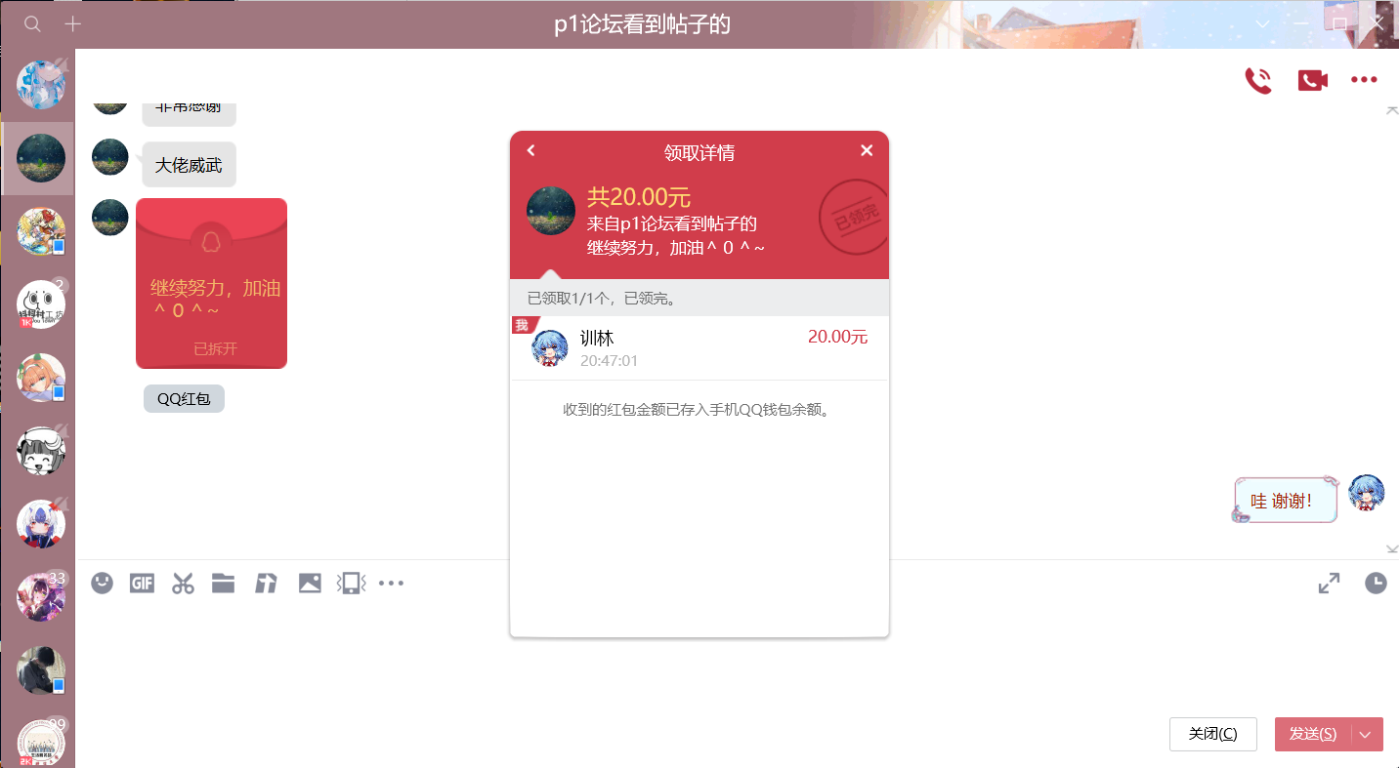Click my avatar beside the 哇 谢谢! message
This screenshot has width=1399, height=768.
point(1367,494)
